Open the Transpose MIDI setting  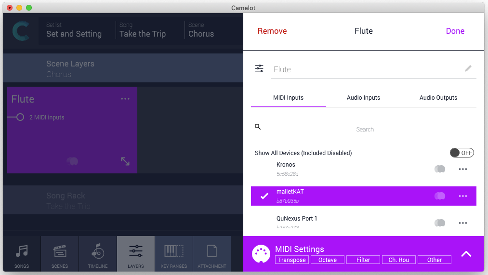tap(292, 260)
